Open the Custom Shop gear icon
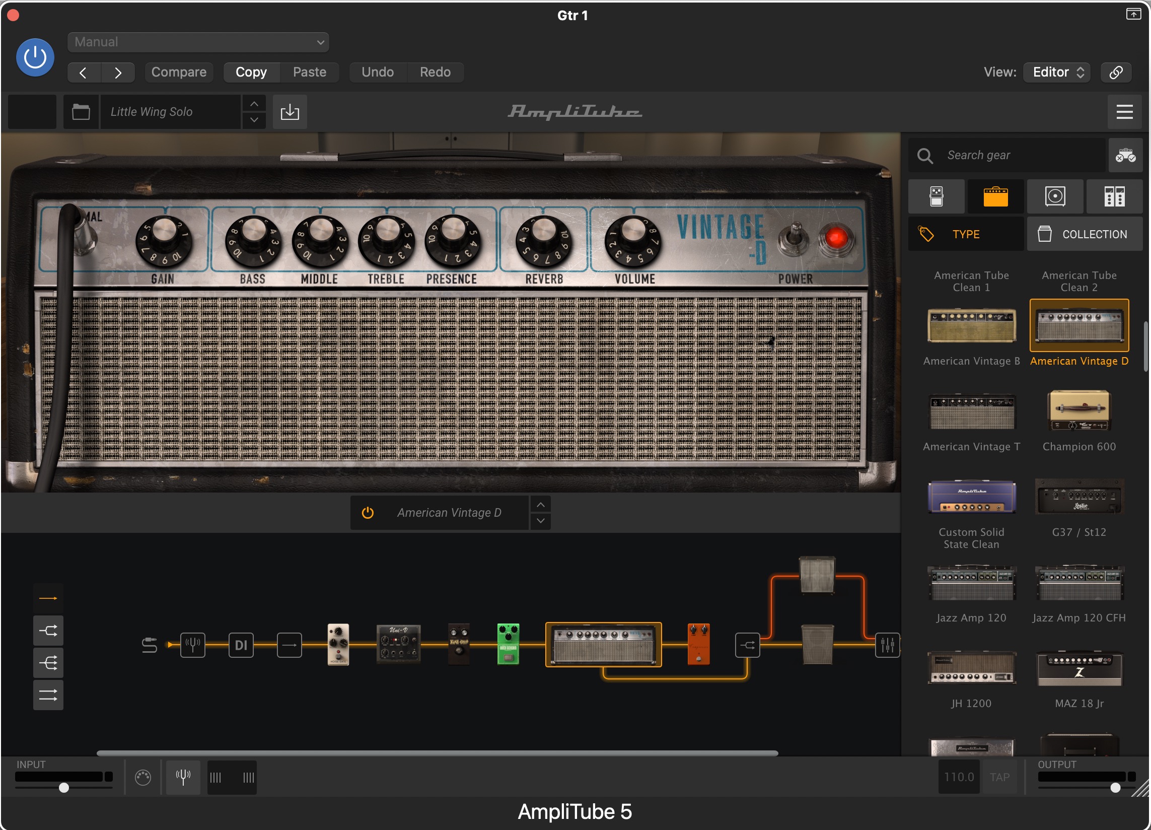 (1125, 155)
